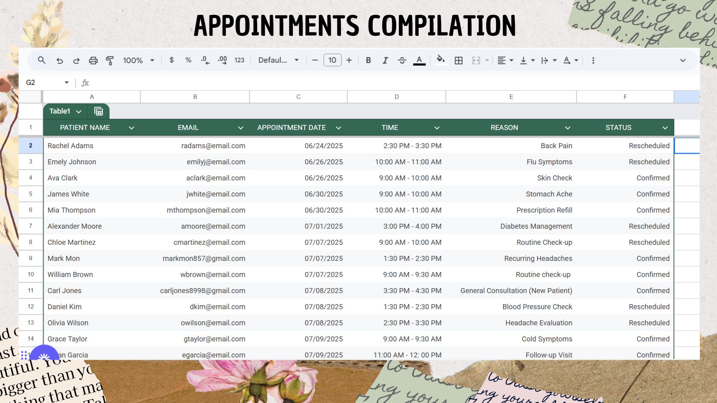Open the vertical align dropdown
Image resolution: width=717 pixels, height=403 pixels.
point(527,60)
